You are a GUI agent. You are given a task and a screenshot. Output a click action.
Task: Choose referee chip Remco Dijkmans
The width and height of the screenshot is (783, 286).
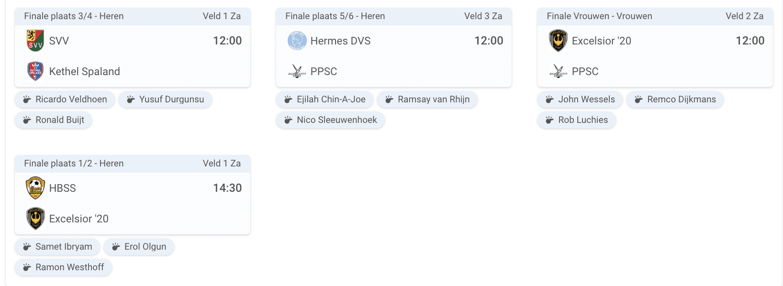coord(675,99)
